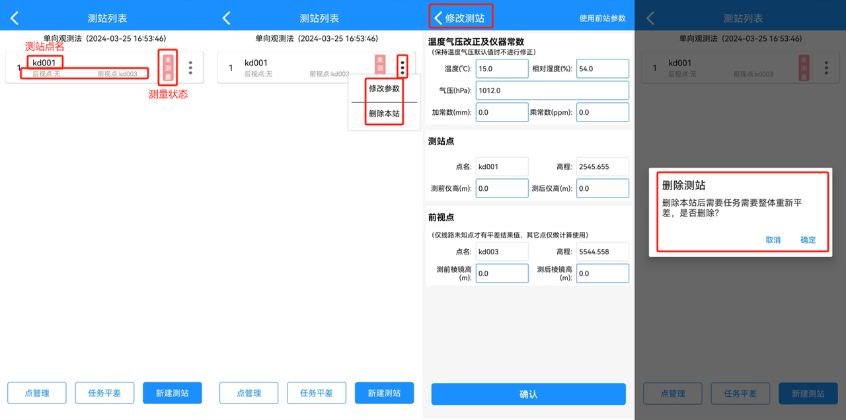This screenshot has width=846, height=420.
Task: Focus the 相对湿度(%) field showing 54.0
Action: 602,69
